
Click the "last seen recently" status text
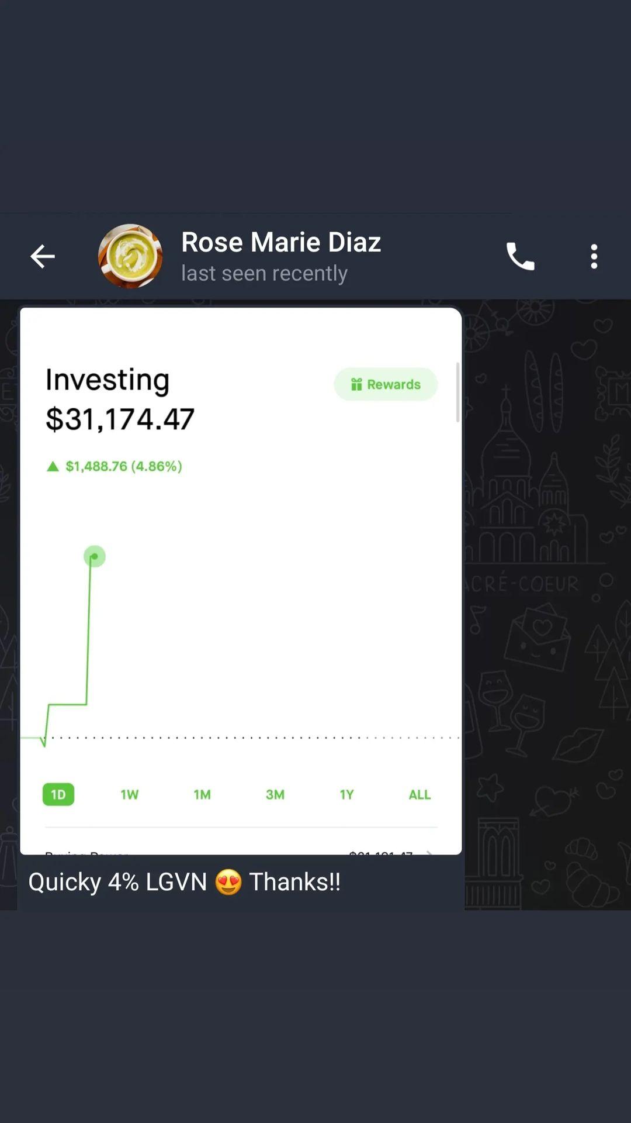[264, 273]
